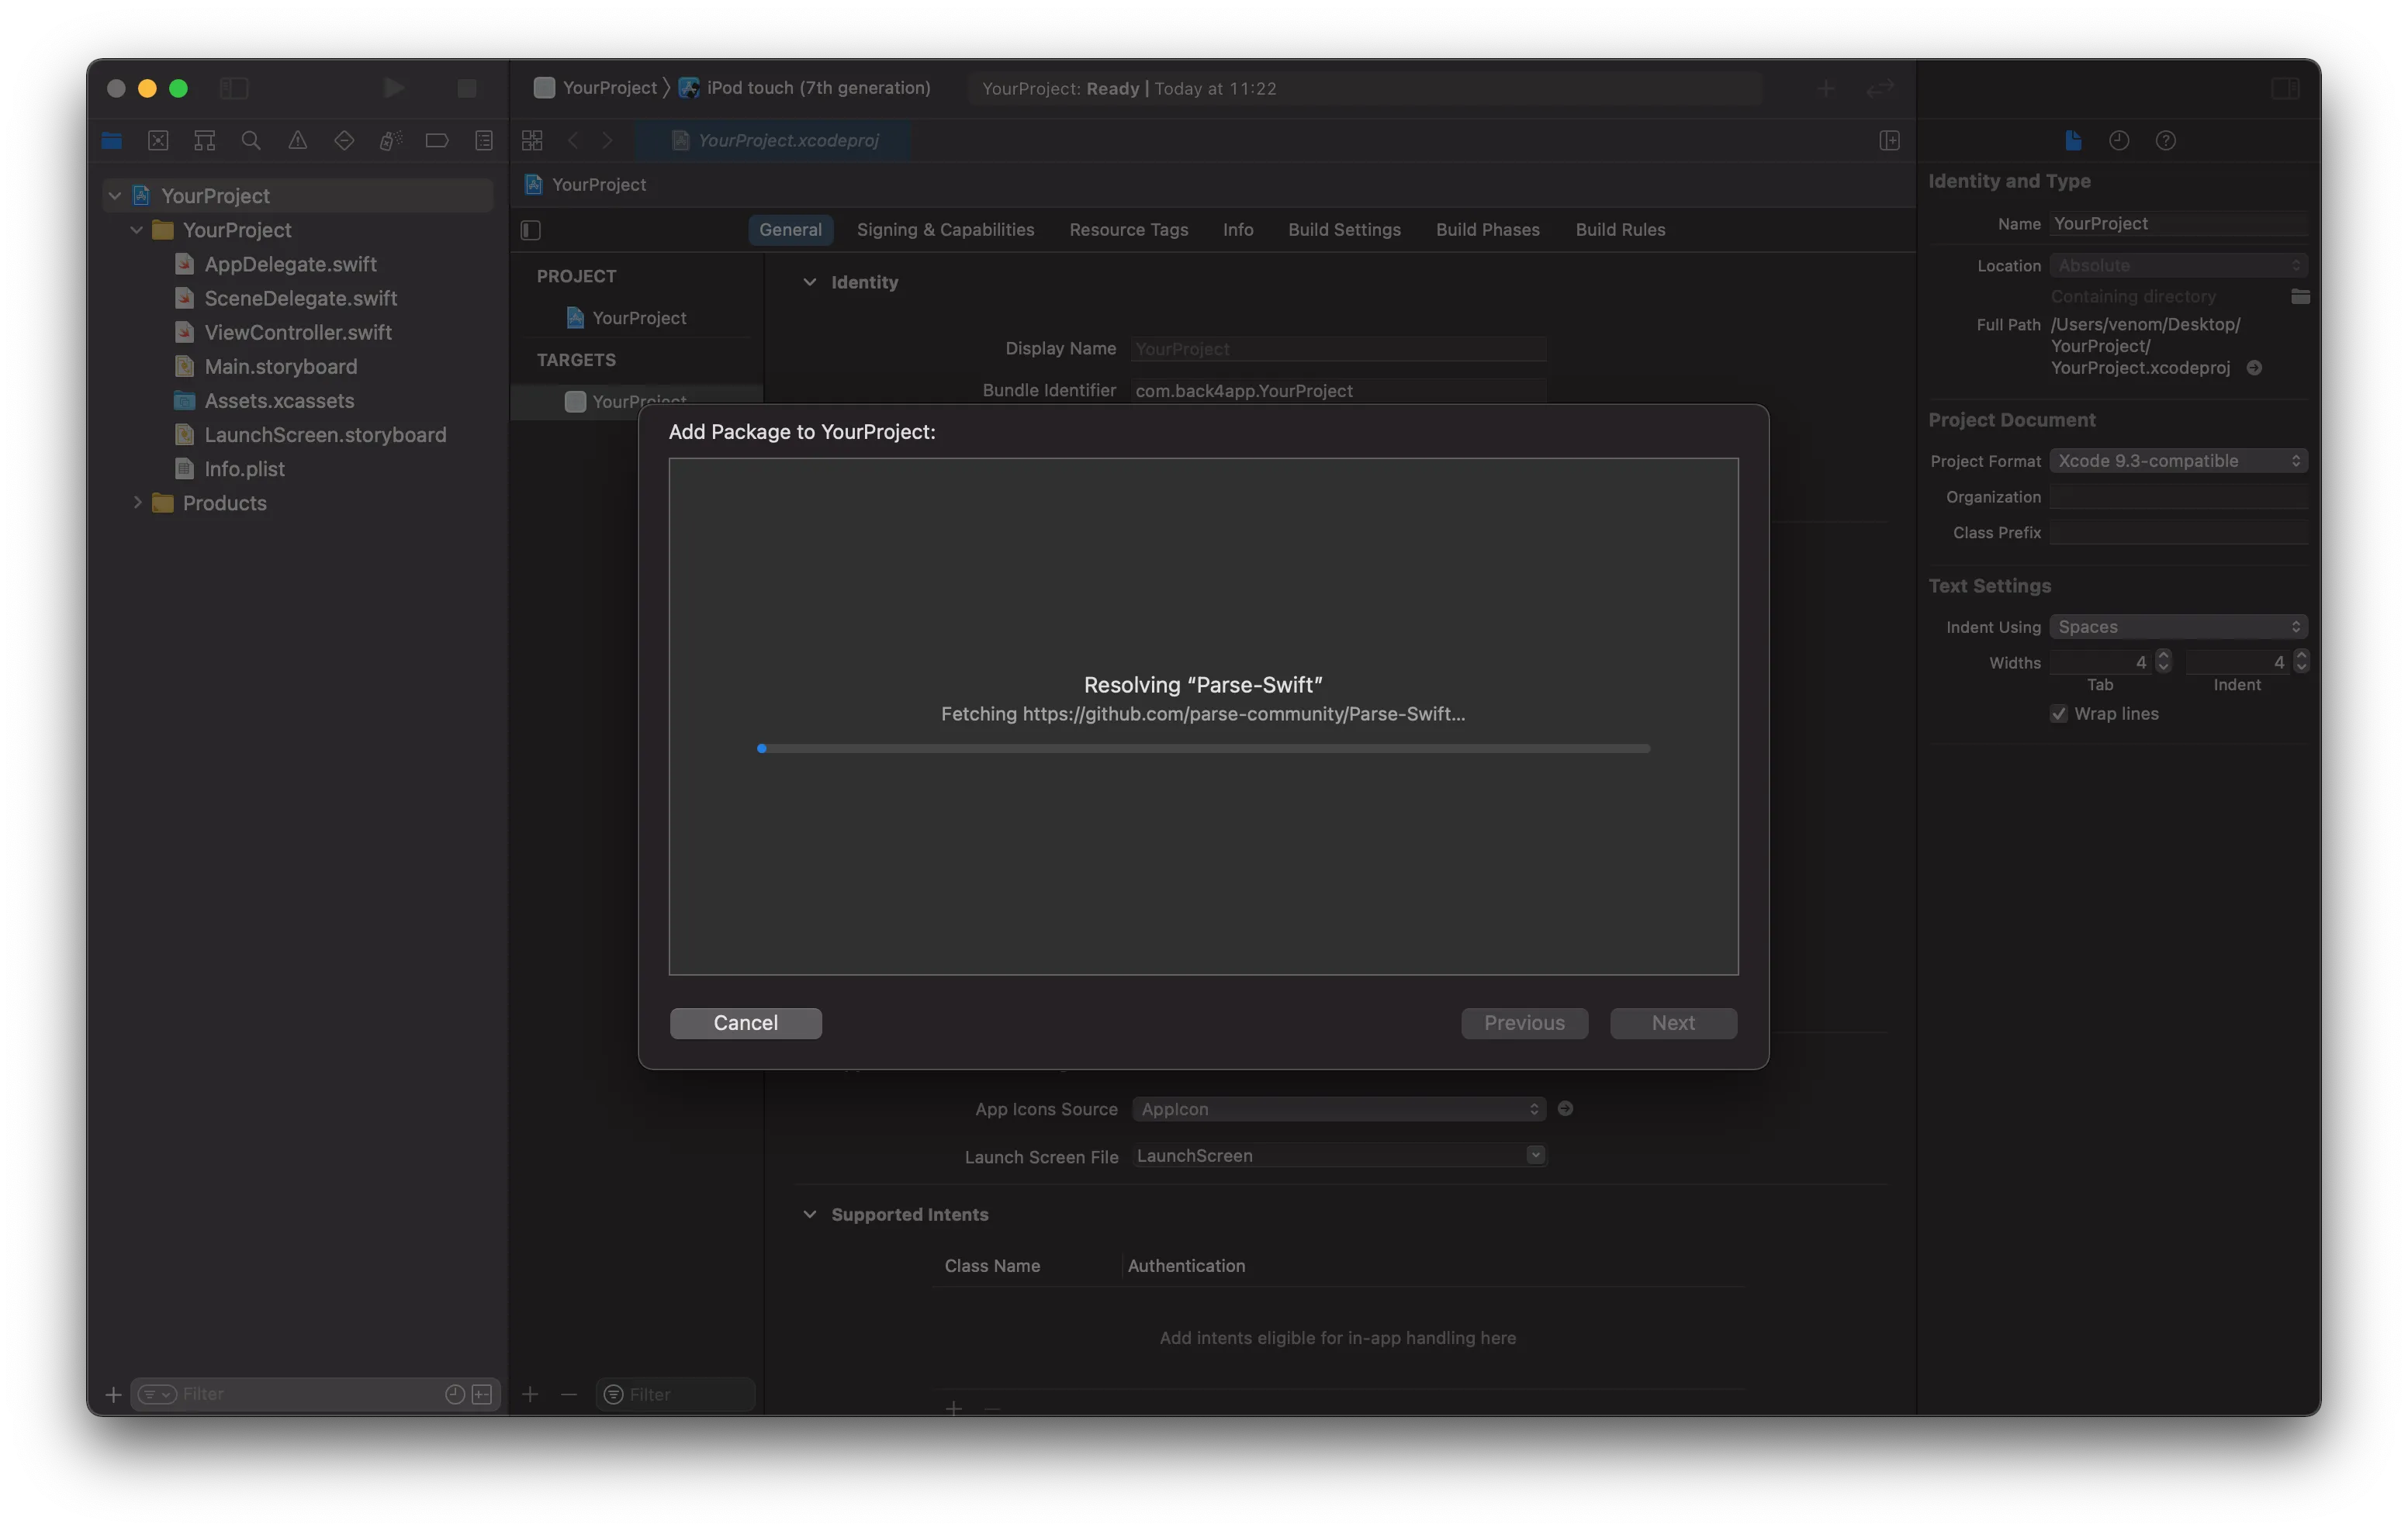The image size is (2408, 1531).
Task: Collapse the YourProject folder disclosure triangle
Action: point(137,230)
